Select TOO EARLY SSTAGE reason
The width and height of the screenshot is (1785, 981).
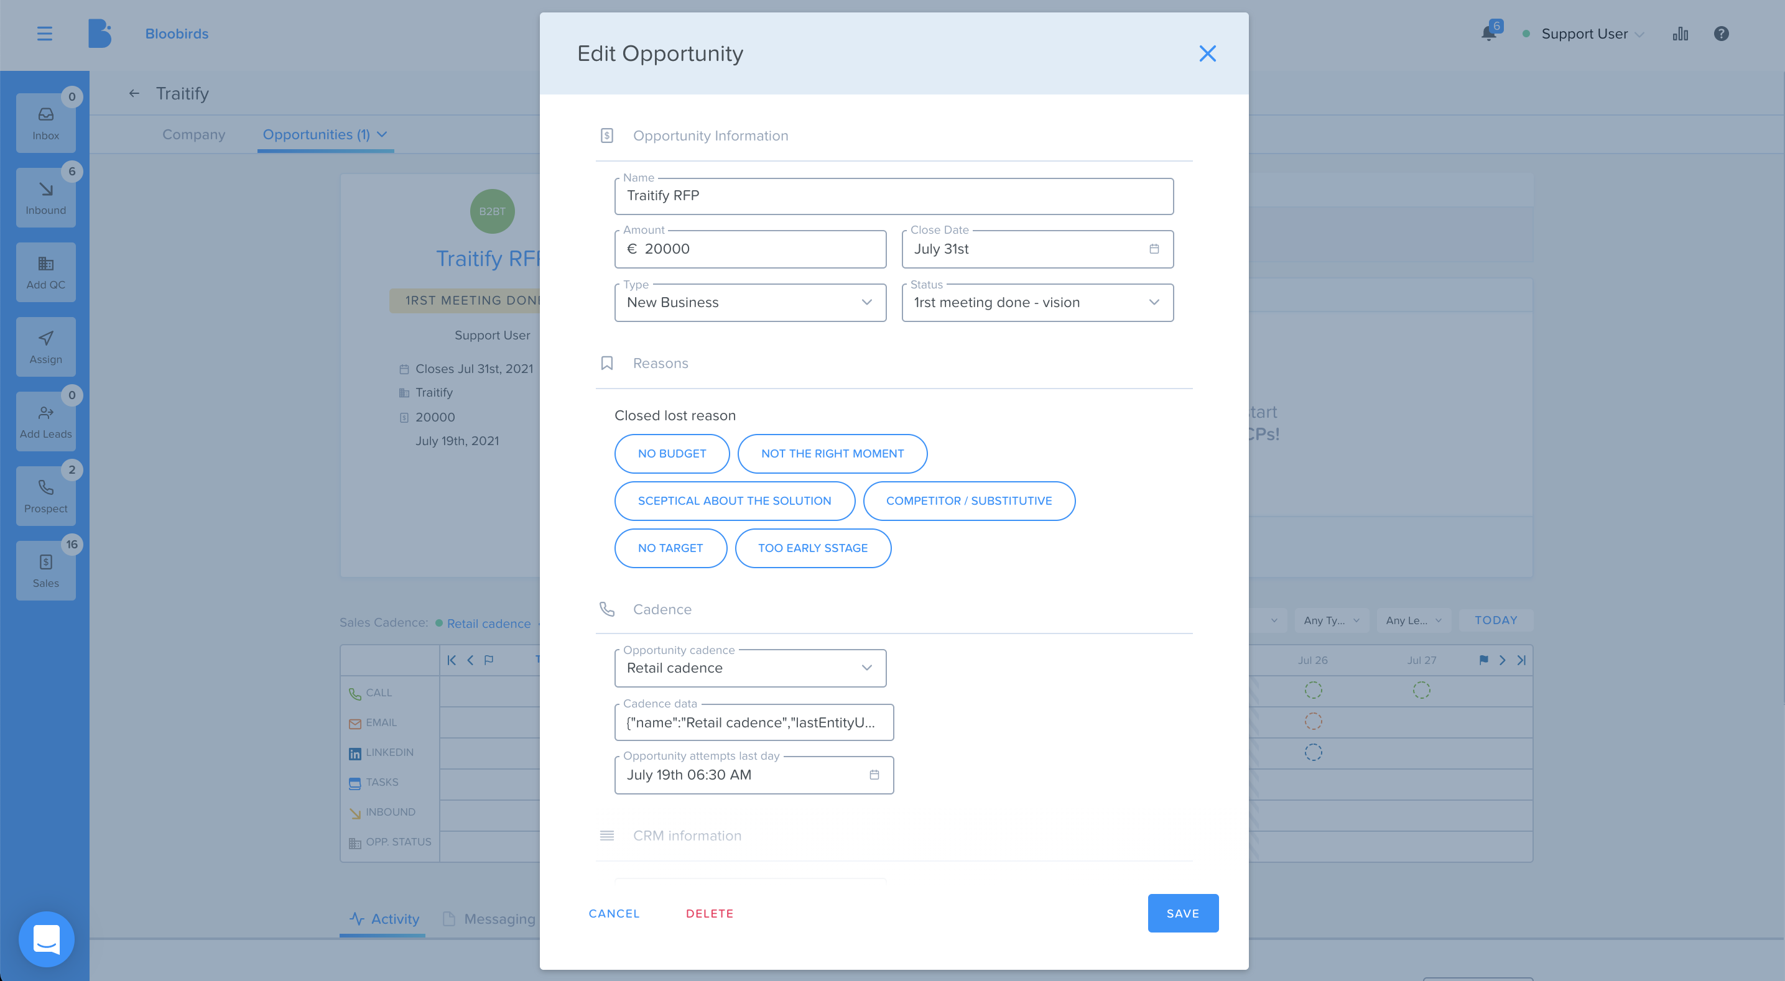point(813,548)
